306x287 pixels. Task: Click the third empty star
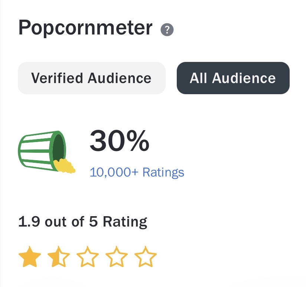click(87, 257)
